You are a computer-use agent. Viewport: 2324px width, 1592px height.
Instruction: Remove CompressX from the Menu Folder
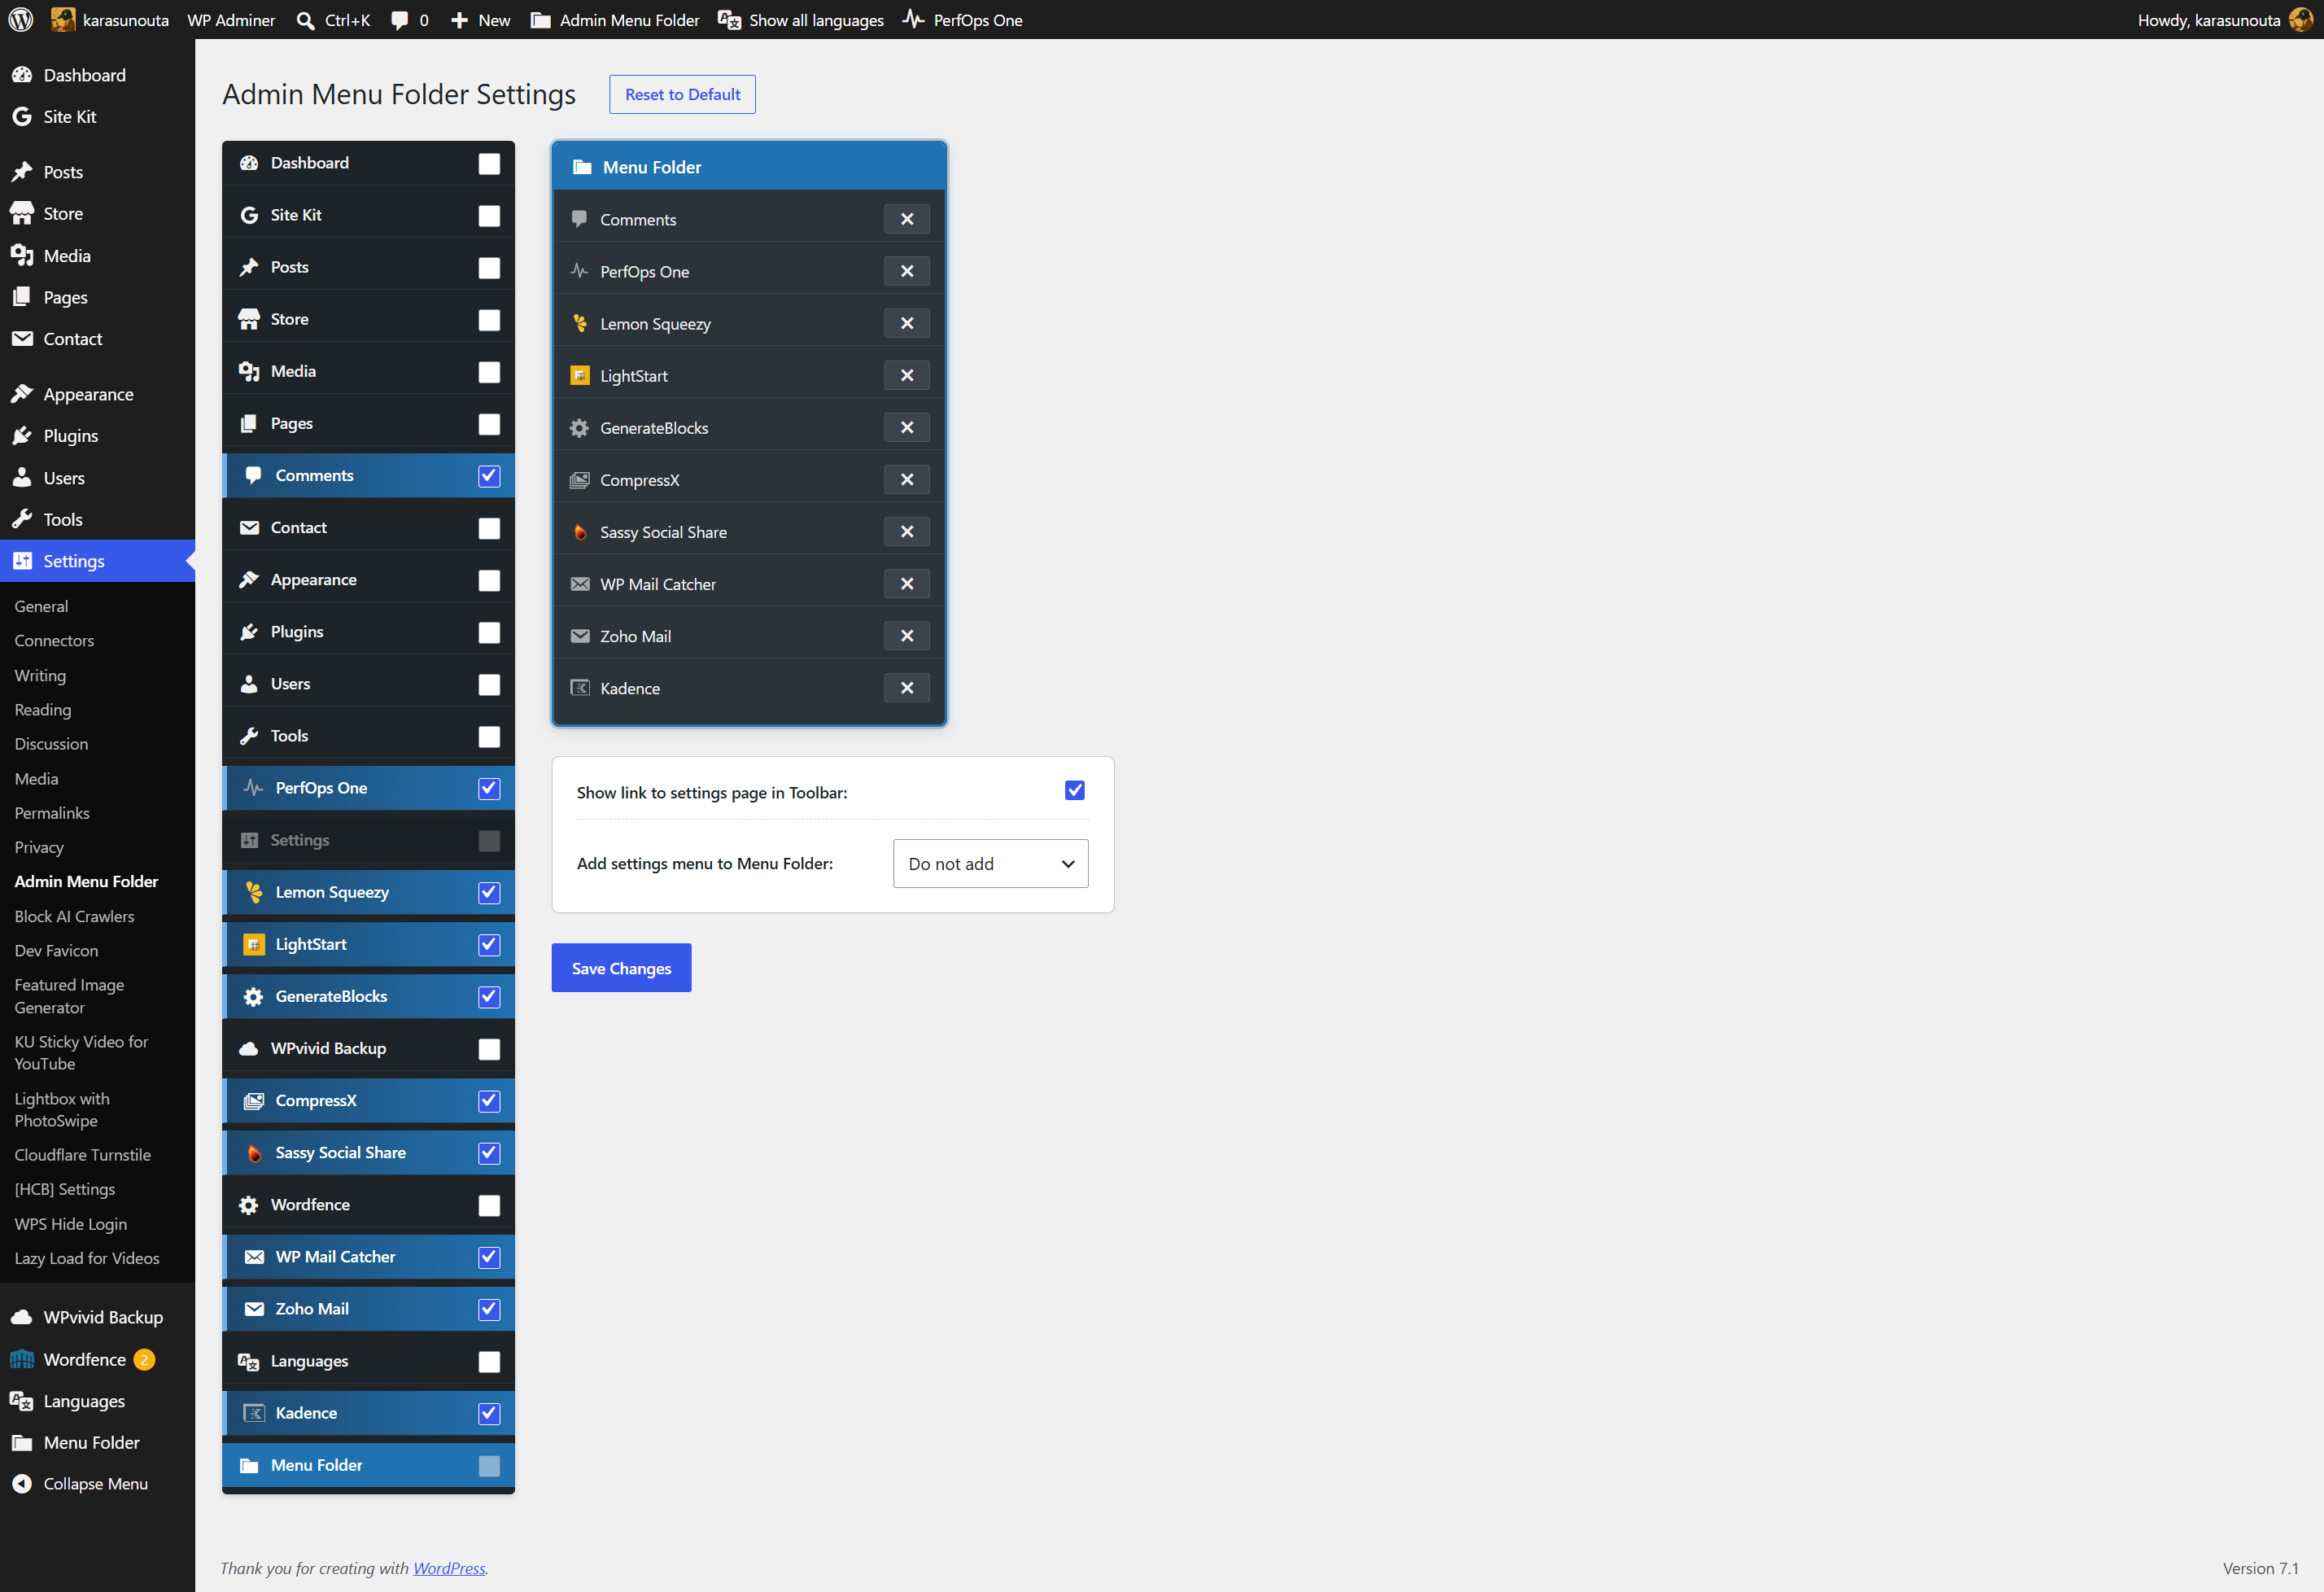click(907, 480)
